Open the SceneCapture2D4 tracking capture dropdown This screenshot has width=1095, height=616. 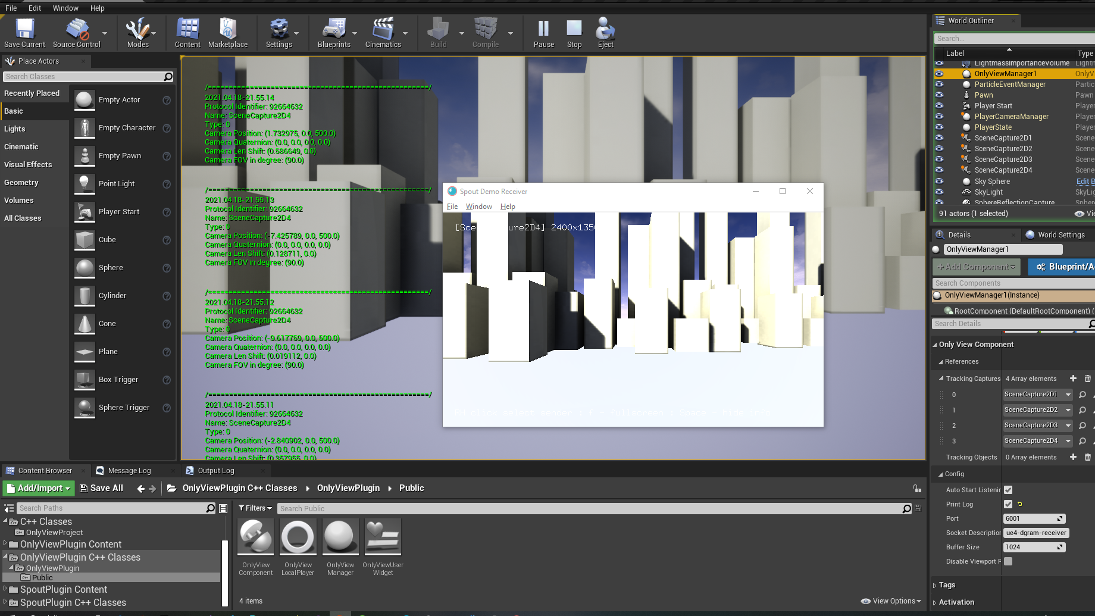(1037, 441)
